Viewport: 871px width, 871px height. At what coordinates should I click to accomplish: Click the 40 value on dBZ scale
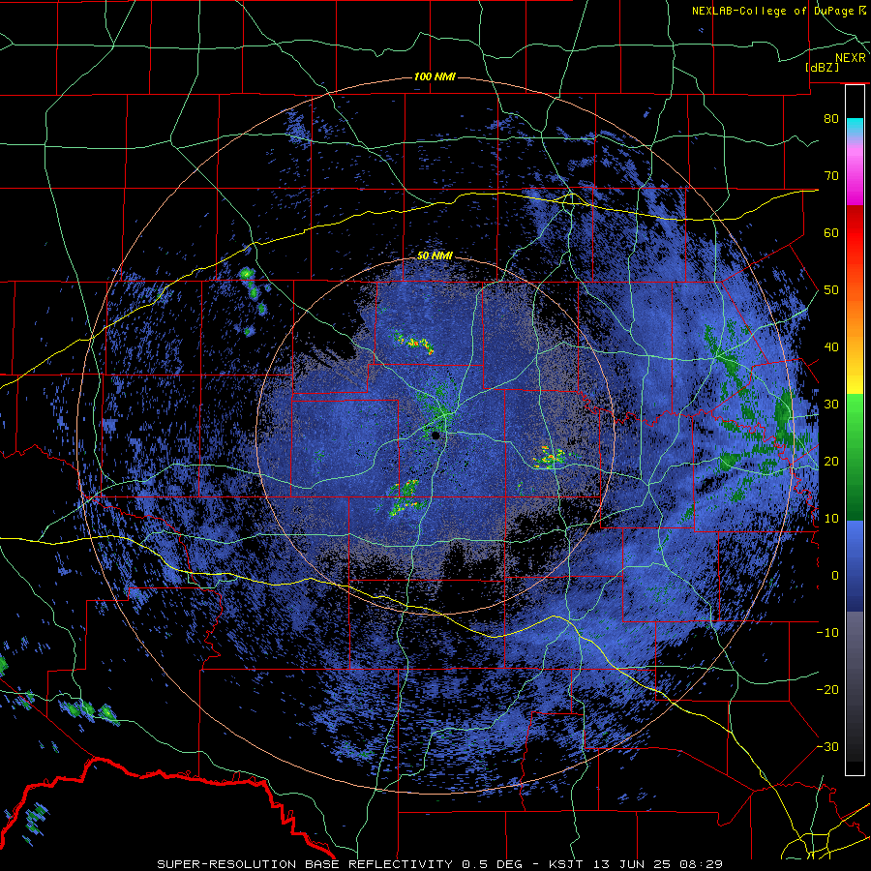coord(831,347)
